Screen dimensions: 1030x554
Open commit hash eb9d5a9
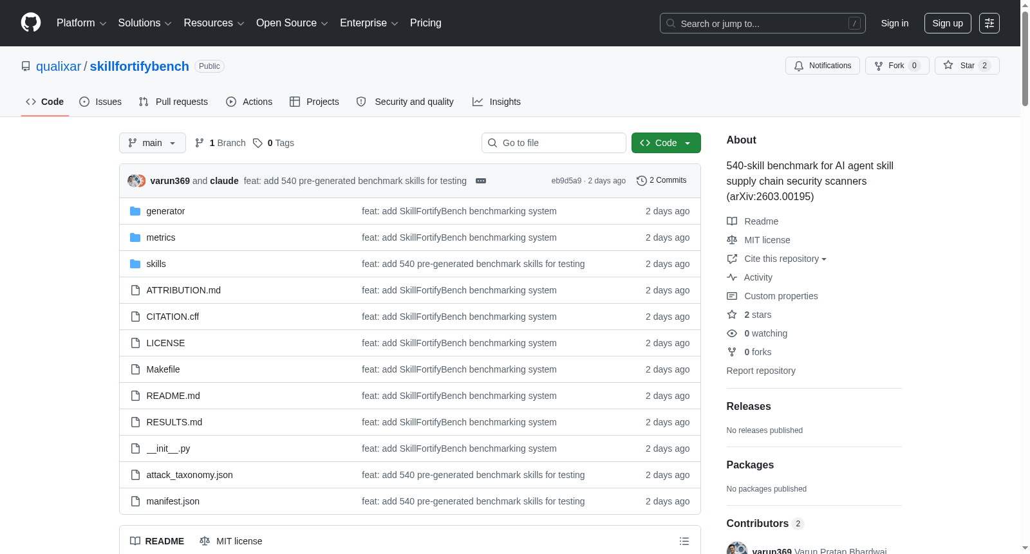coord(566,181)
